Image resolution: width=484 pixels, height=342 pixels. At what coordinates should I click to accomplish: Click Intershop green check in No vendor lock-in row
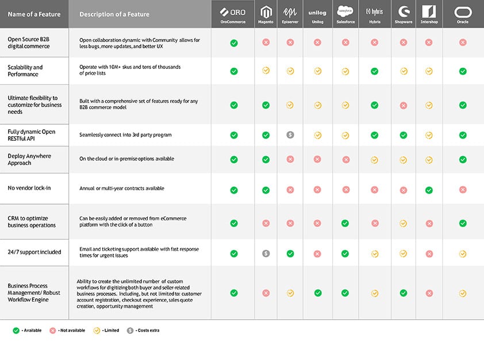coord(429,190)
